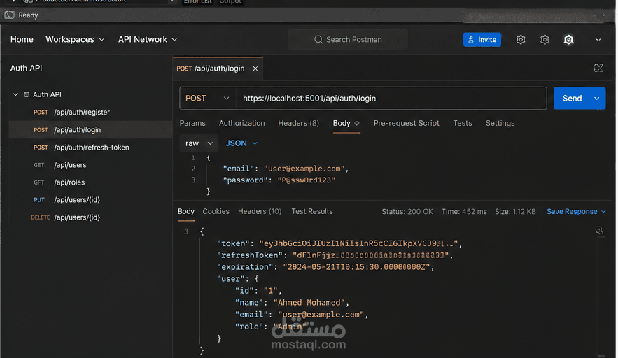Screen dimensions: 618x358
Task: Click the "Size: 1.12 KB" value
Action: 515,211
